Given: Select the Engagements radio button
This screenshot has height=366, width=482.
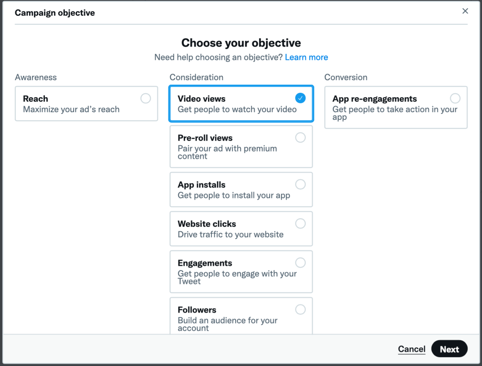Looking at the screenshot, I should click(x=301, y=263).
